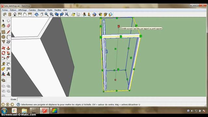
Task: Open the Fenêtre menu
Action: (58, 10)
